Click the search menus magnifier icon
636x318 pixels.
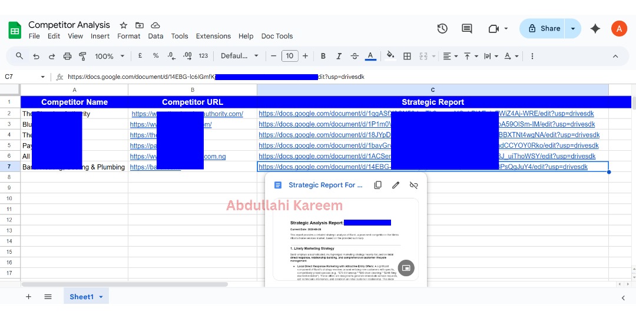19,56
